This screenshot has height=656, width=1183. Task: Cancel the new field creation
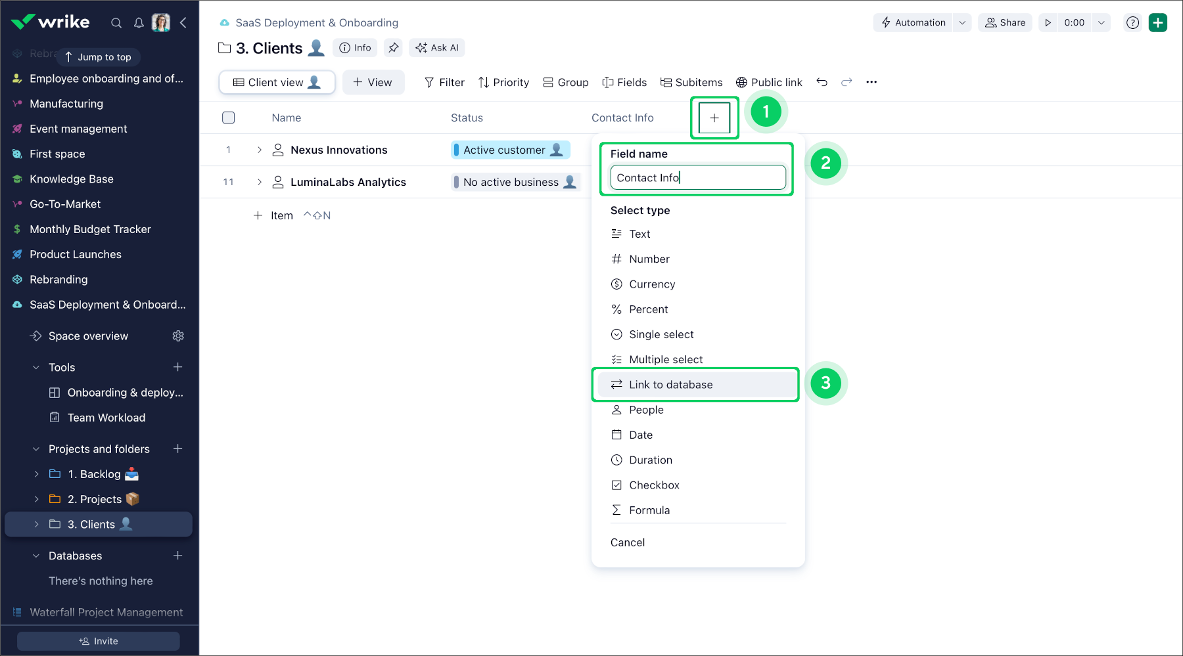click(x=628, y=542)
